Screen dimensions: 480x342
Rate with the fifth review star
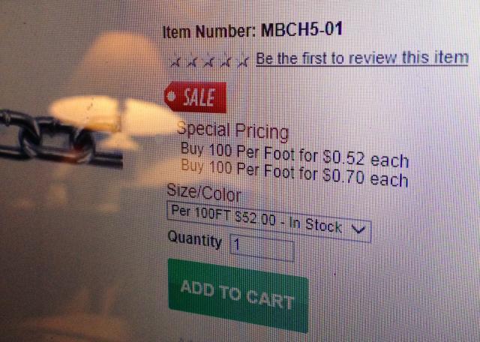coord(244,61)
